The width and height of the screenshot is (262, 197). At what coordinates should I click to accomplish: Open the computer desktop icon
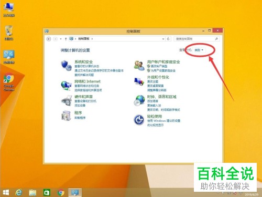[9, 9]
